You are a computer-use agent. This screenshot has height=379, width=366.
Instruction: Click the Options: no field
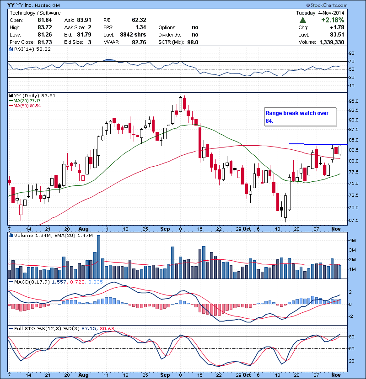[x=178, y=27]
